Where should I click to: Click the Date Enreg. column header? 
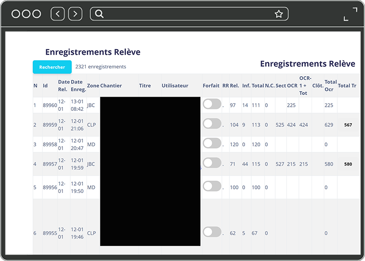pos(78,86)
